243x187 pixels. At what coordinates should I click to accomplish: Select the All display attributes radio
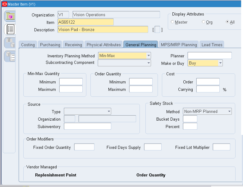[x=227, y=22]
